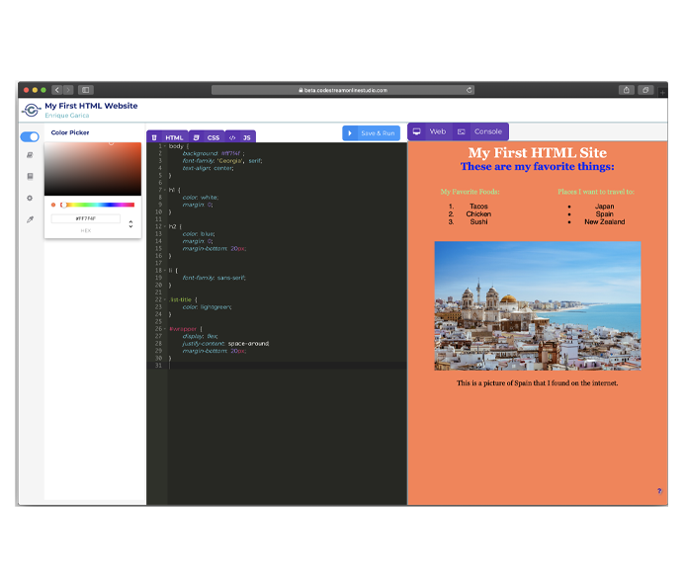
Task: Click the Safari share icon
Action: [x=626, y=90]
